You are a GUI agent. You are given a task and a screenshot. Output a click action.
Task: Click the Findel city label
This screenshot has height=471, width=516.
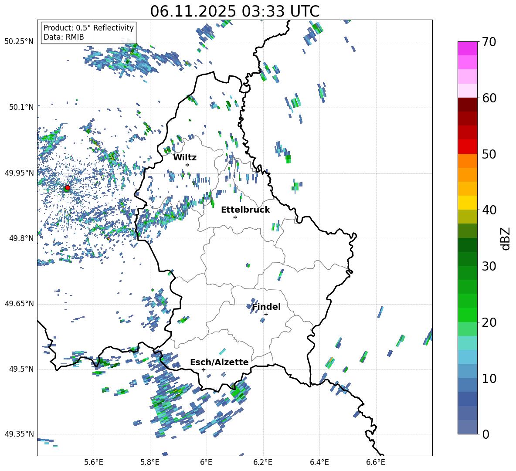(x=266, y=307)
